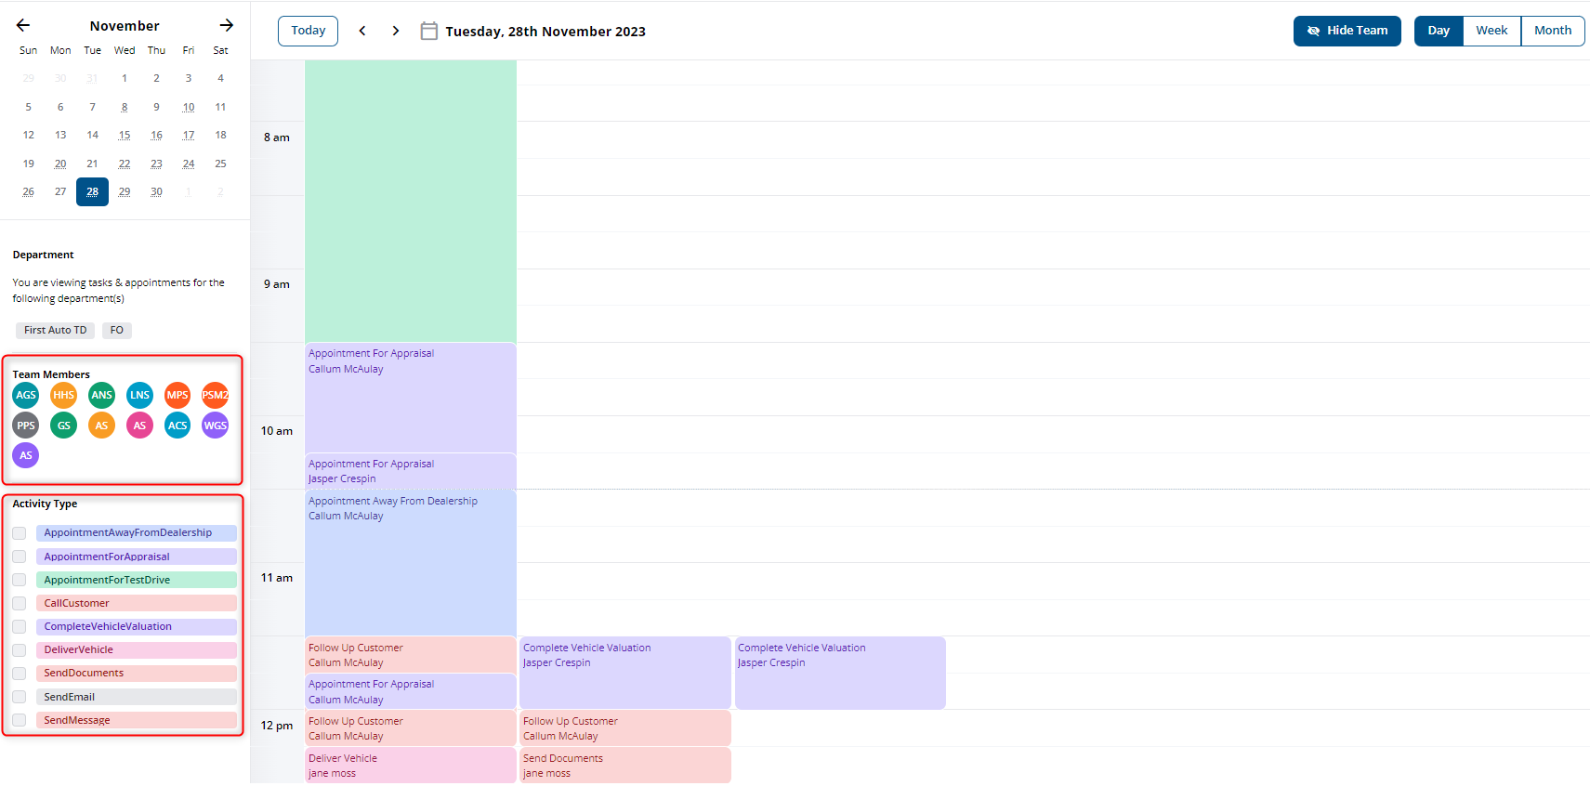Select team member LNS avatar
This screenshot has width=1590, height=786.
tap(139, 395)
